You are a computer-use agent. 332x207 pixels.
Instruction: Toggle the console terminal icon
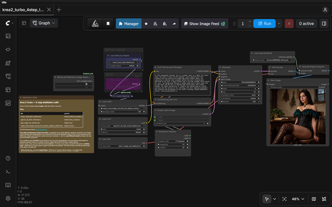coord(8,172)
